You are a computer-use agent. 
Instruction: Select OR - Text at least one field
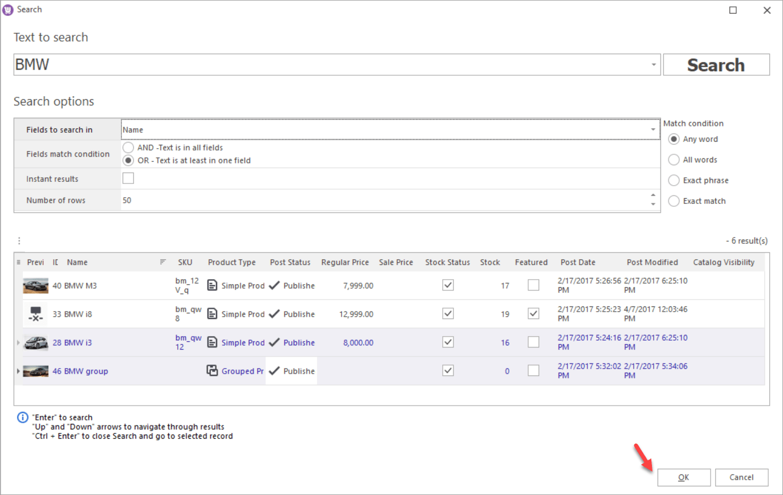(x=128, y=161)
